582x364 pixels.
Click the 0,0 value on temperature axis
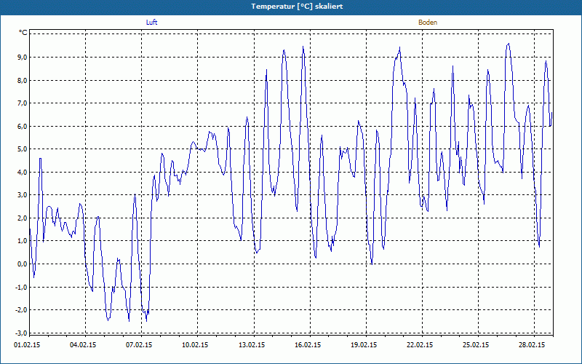click(x=23, y=264)
